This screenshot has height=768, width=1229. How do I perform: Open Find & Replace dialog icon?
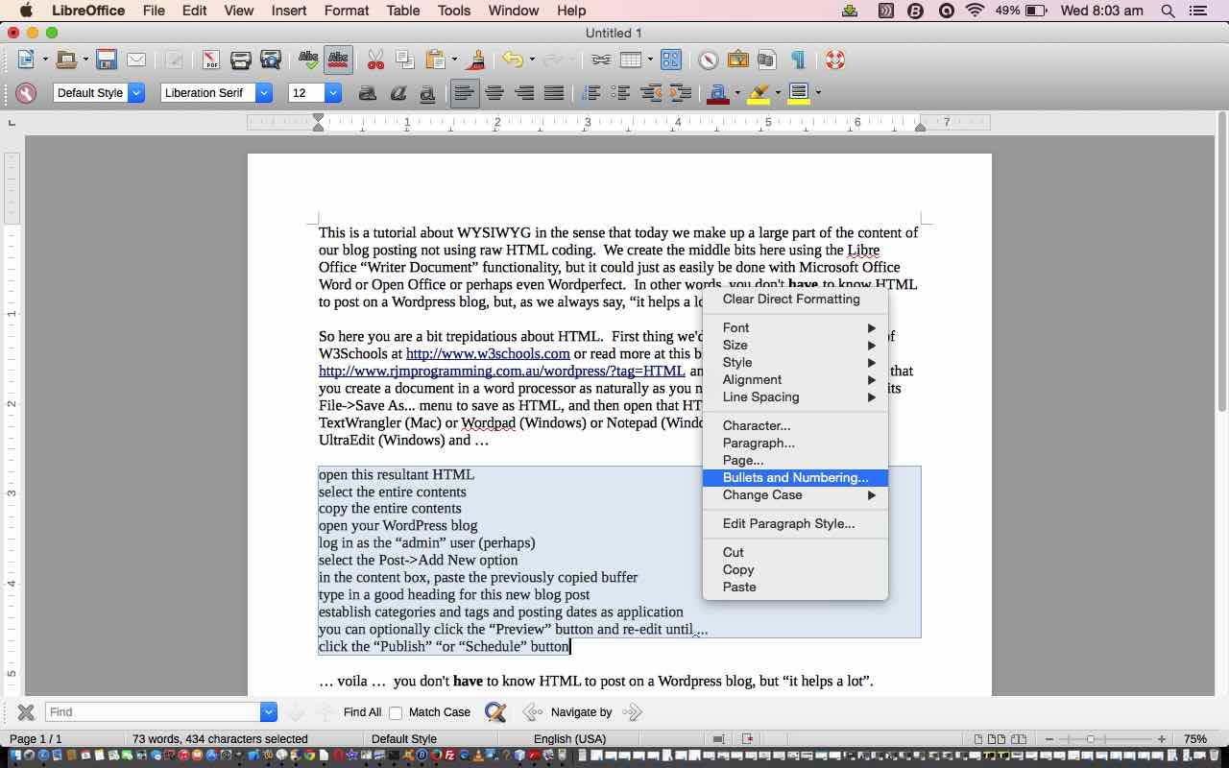495,712
